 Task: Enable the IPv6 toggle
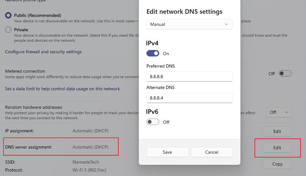click(153, 122)
